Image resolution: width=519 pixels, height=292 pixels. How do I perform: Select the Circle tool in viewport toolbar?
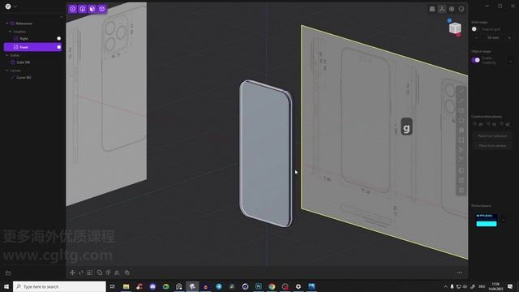click(x=461, y=111)
